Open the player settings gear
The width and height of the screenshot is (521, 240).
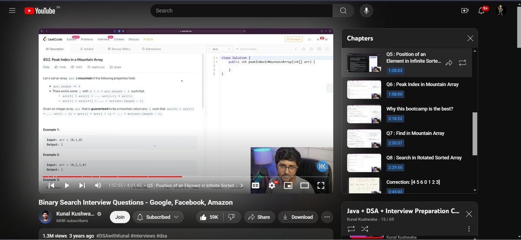272,185
